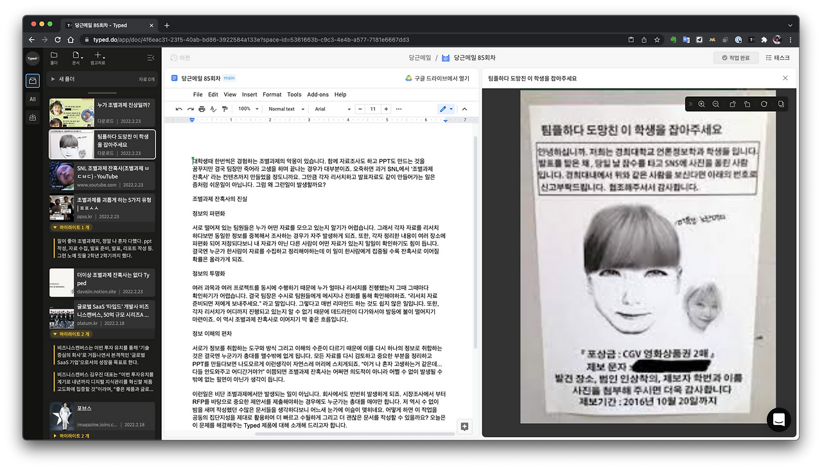Click the font size field showing 11
Viewport: 822px width, 470px height.
click(x=373, y=109)
